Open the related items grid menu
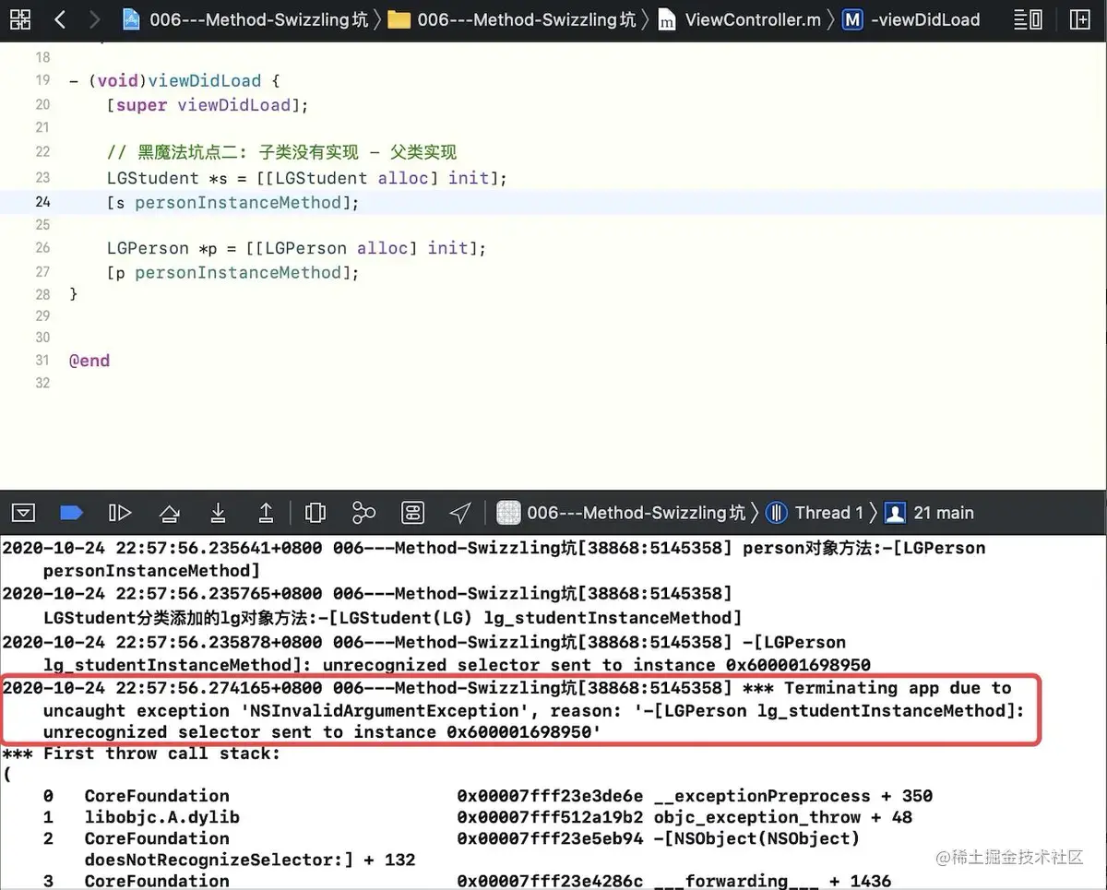The width and height of the screenshot is (1107, 890). point(19,18)
